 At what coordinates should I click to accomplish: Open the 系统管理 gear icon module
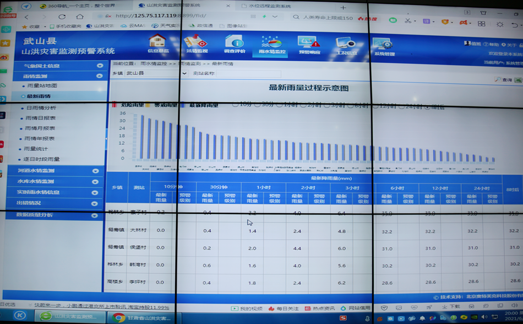(384, 46)
